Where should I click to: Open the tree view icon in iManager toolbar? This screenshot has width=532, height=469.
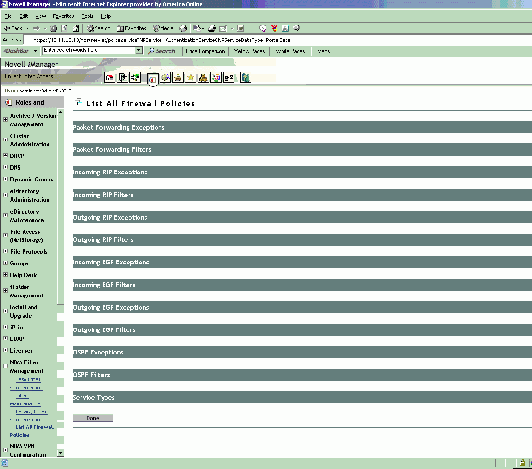tap(135, 78)
